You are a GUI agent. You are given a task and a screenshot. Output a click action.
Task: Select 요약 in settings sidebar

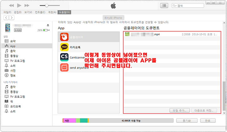tap(27, 41)
